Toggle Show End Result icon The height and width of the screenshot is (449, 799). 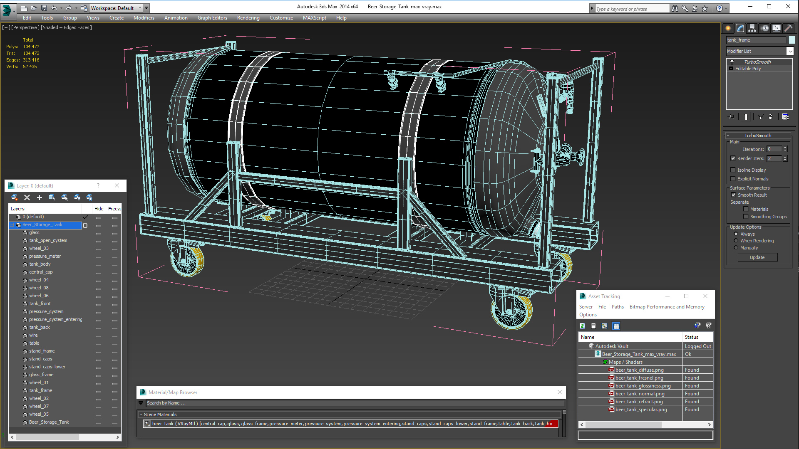tap(746, 117)
